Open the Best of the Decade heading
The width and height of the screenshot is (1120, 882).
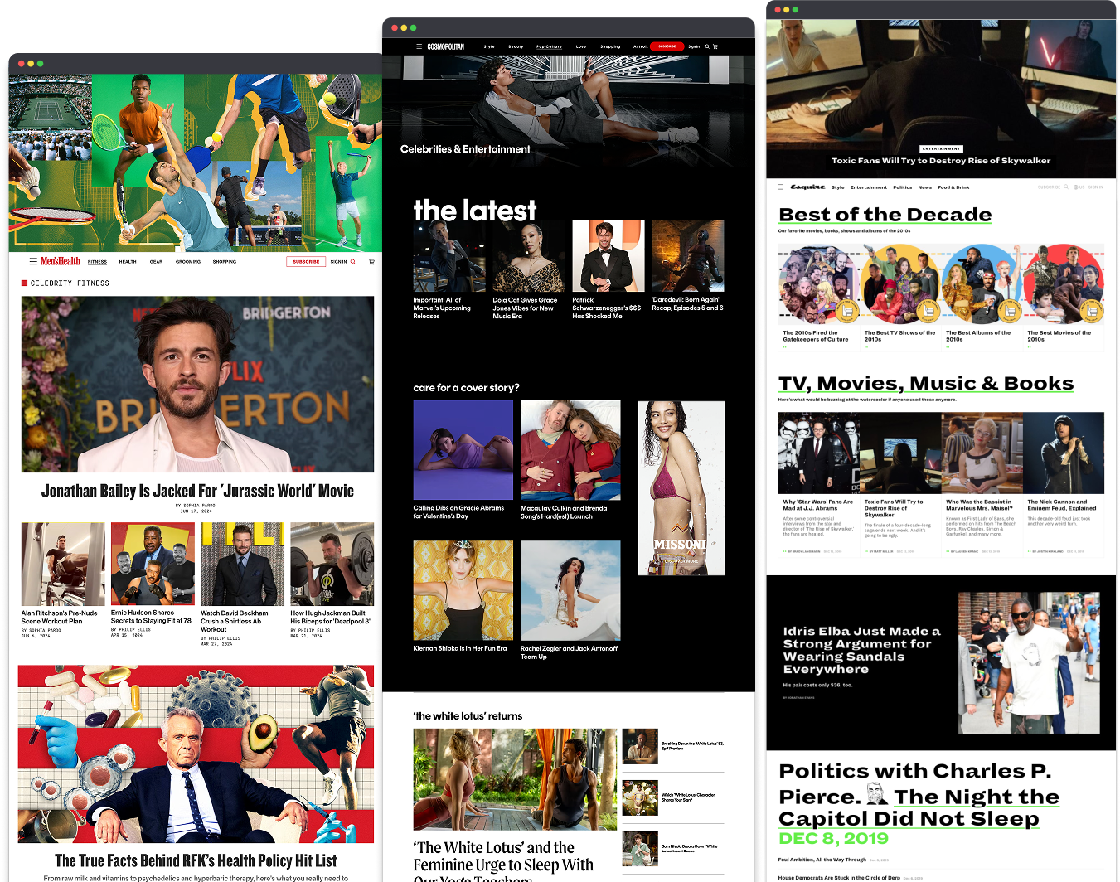885,215
